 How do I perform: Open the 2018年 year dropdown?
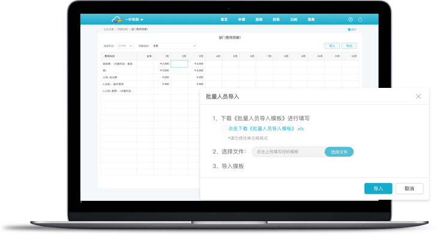(125, 45)
